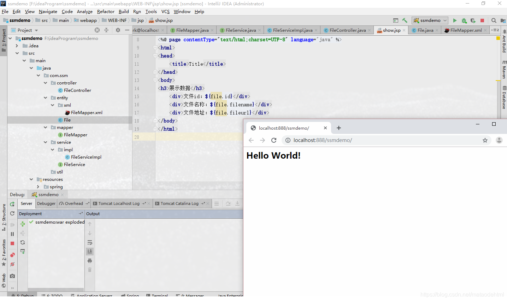Open the Maven side tool window
The image size is (507, 301).
click(504, 70)
